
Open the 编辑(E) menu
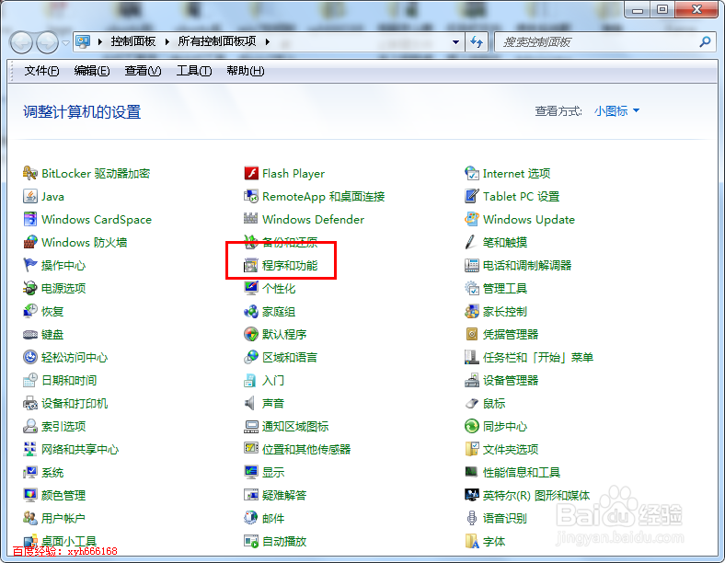[92, 71]
